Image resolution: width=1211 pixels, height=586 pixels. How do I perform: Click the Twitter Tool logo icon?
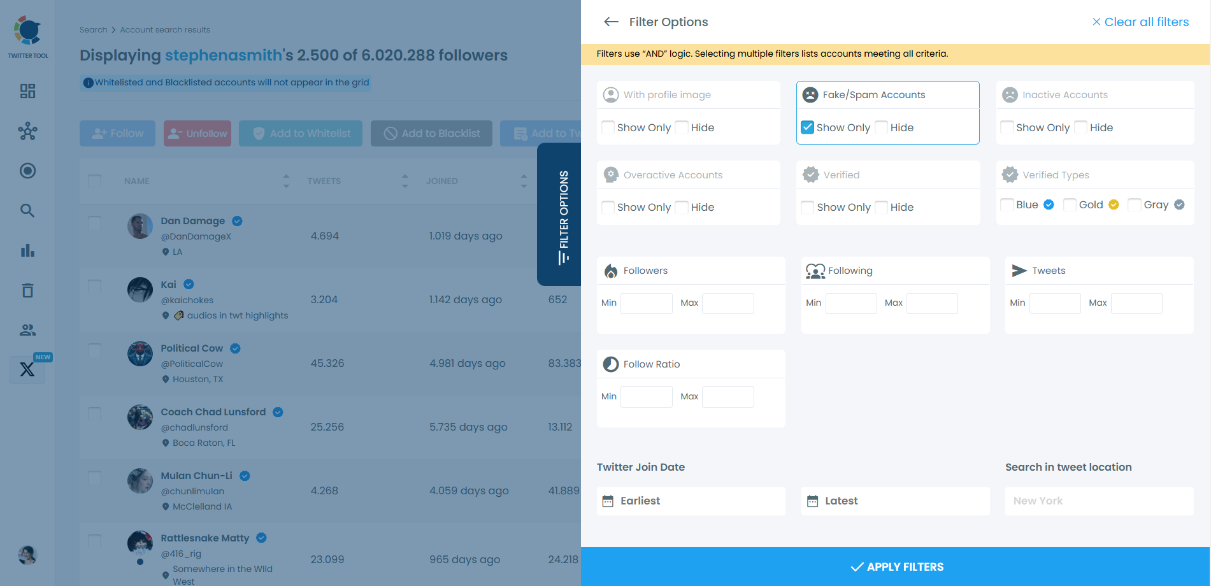[27, 31]
